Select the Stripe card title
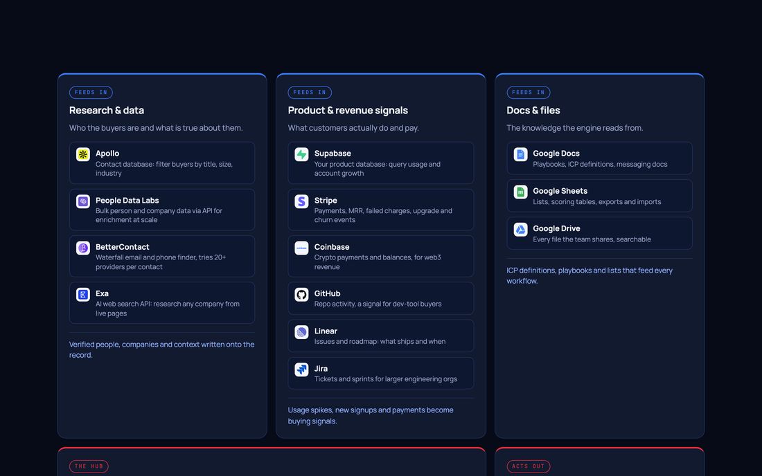Image resolution: width=762 pixels, height=476 pixels. (326, 201)
